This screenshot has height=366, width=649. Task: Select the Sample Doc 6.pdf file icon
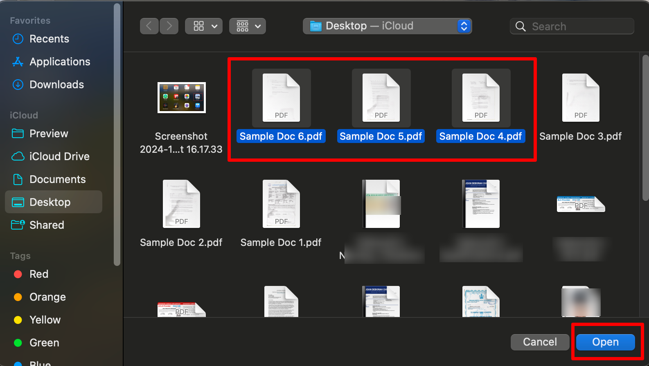click(x=282, y=98)
